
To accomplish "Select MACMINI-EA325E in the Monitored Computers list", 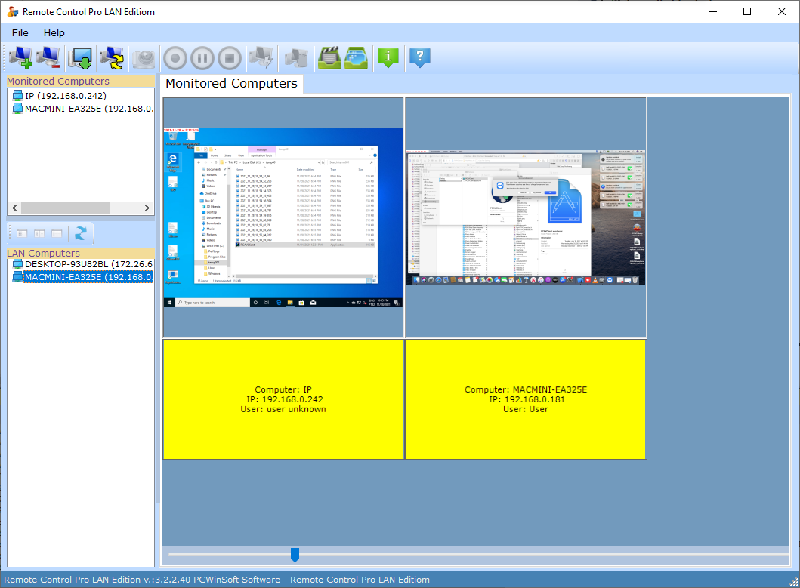I will (x=82, y=109).
